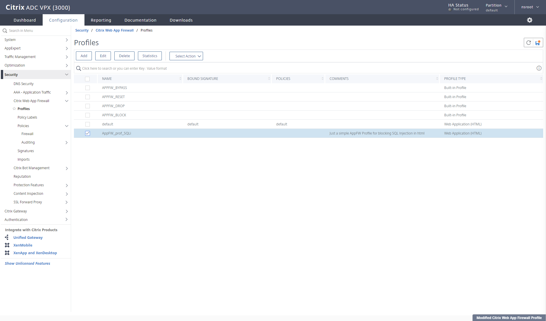Viewport: 546px width, 321px height.
Task: Open Signatures in the sidebar
Action: [26, 151]
